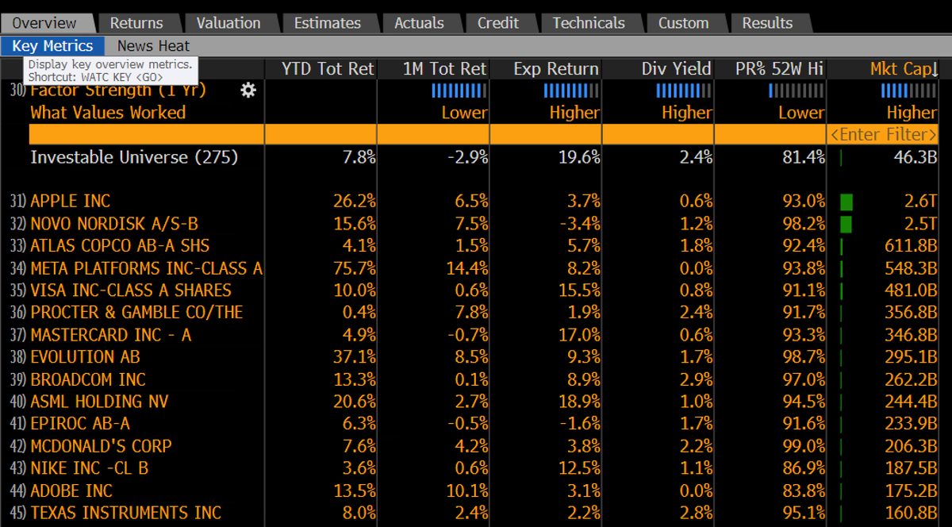Click Novo Nordisk's green market cap bar
Image resolution: width=952 pixels, height=527 pixels.
pos(846,224)
